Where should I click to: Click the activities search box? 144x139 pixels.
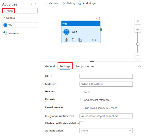point(20,11)
